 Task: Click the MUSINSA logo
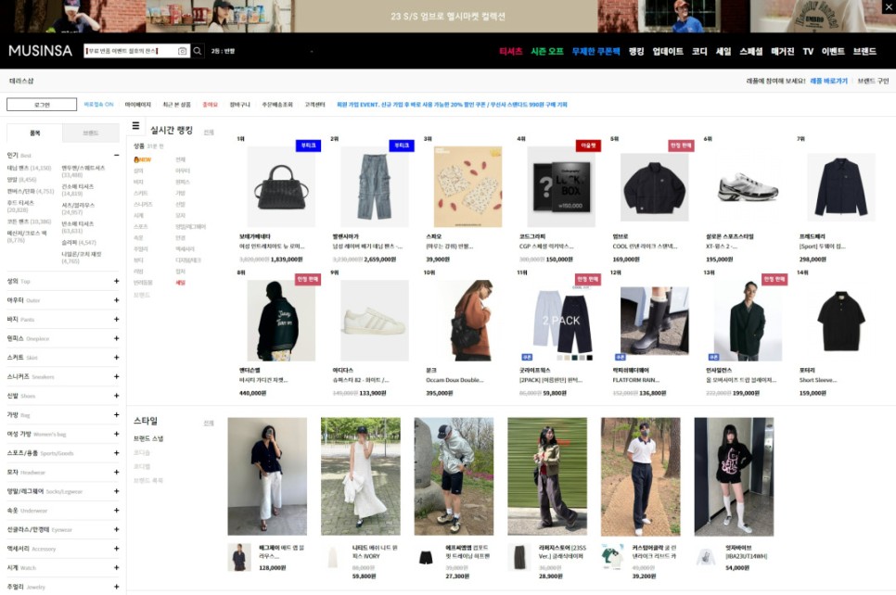[41, 51]
